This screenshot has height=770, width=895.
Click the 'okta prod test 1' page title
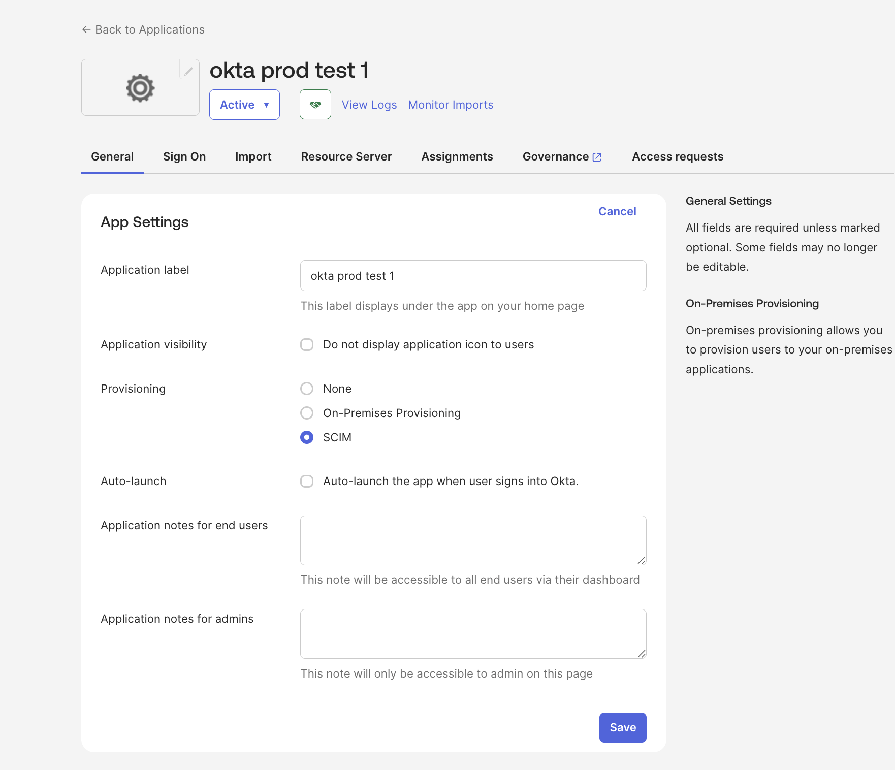point(289,70)
